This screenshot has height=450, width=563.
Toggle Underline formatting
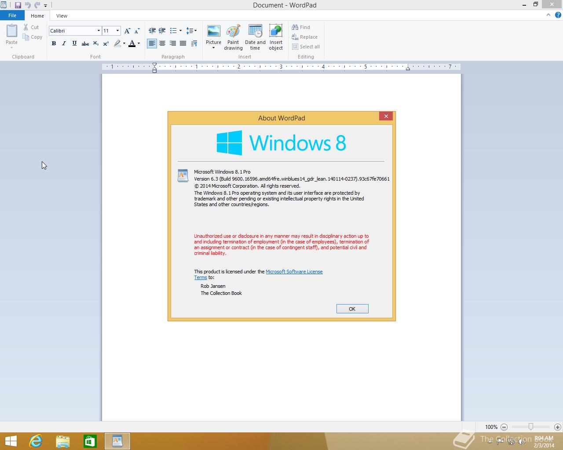[74, 44]
